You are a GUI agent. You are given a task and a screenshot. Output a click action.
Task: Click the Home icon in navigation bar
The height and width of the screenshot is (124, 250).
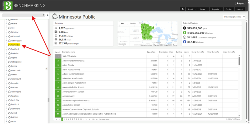click(183, 9)
